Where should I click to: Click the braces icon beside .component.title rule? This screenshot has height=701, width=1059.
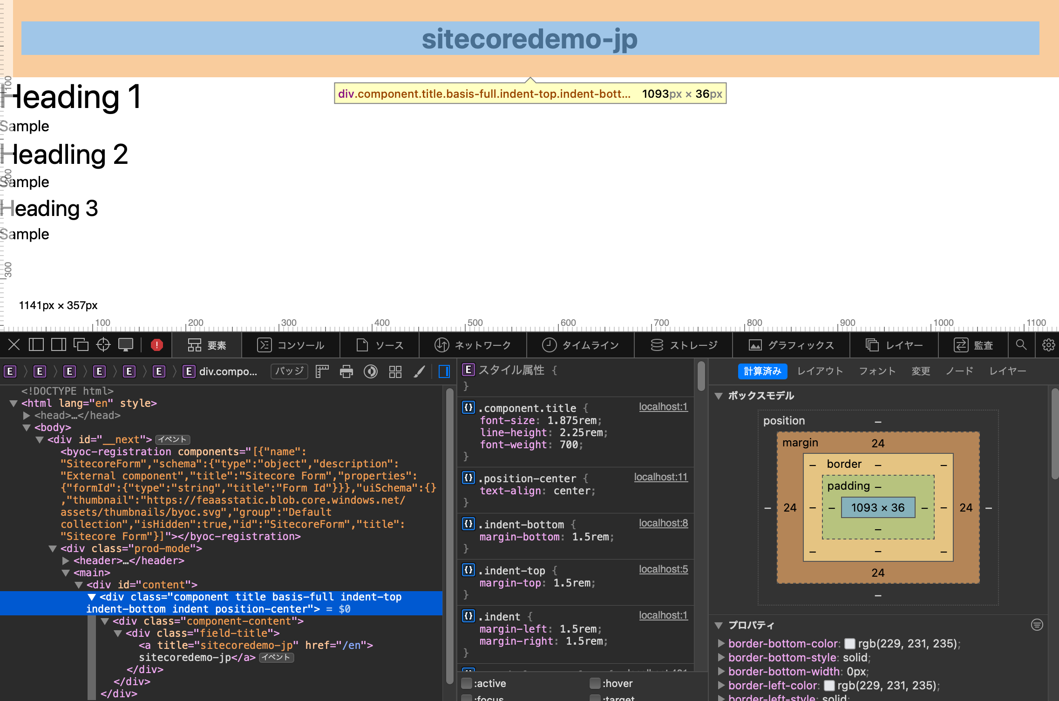(468, 407)
